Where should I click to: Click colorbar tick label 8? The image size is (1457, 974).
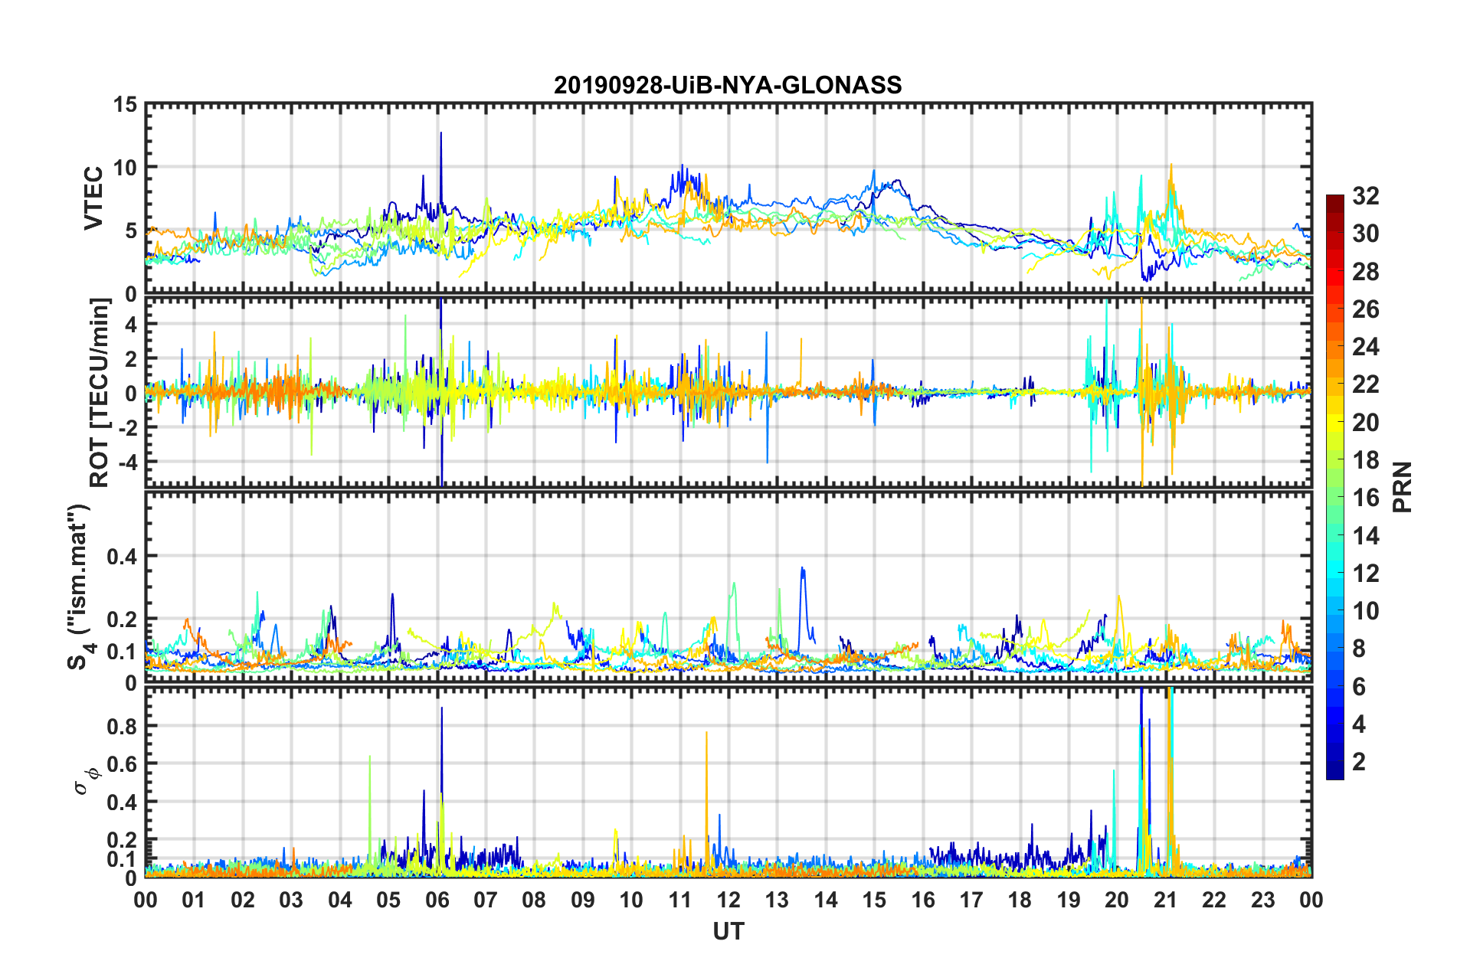pos(1359,649)
